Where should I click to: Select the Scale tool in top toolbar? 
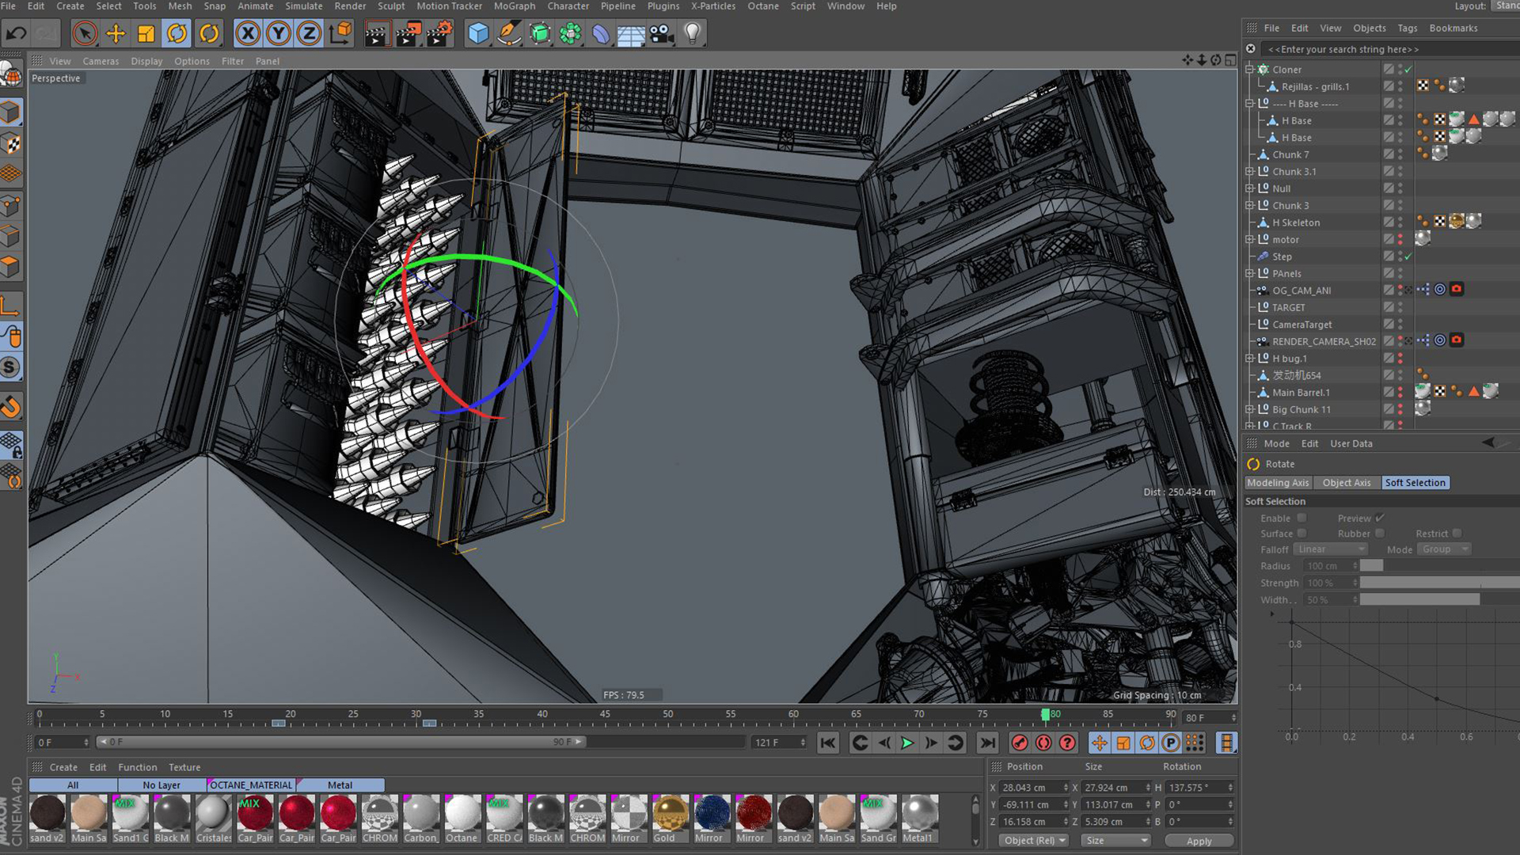[x=146, y=33]
